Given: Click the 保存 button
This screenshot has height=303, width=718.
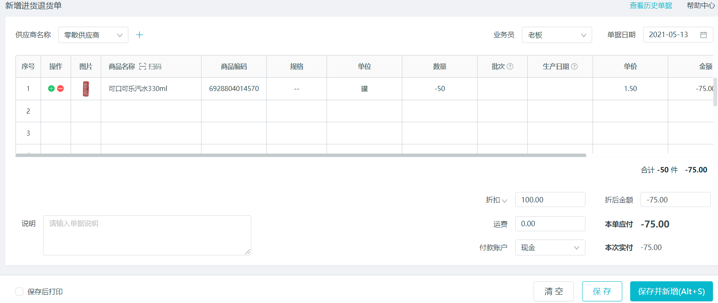Looking at the screenshot, I should (602, 291).
